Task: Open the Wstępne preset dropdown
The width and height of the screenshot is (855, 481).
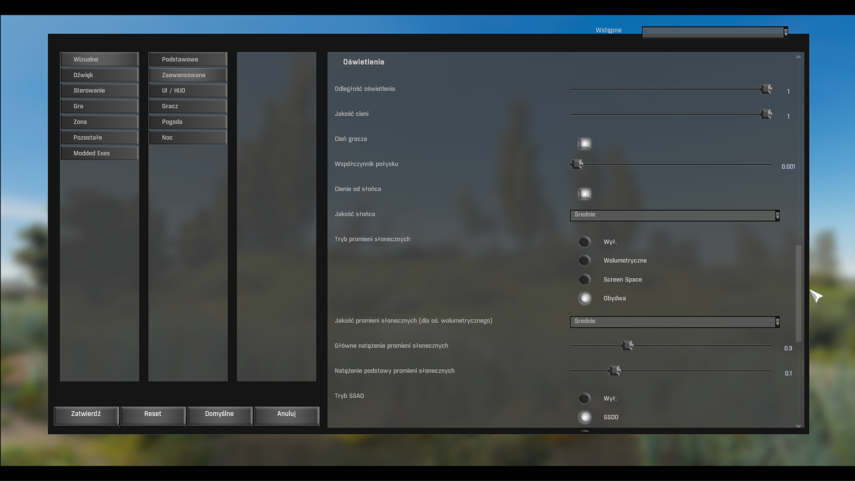Action: tap(715, 32)
